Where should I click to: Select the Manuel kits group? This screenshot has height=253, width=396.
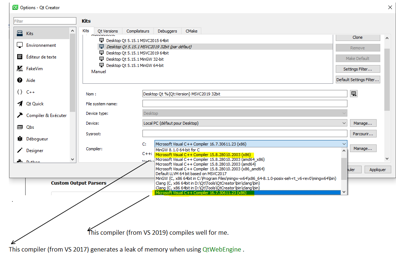click(x=99, y=72)
